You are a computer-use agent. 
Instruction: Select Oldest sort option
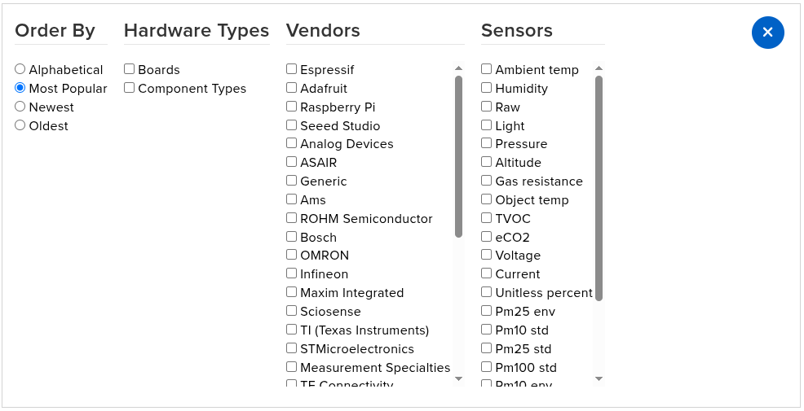tap(20, 125)
